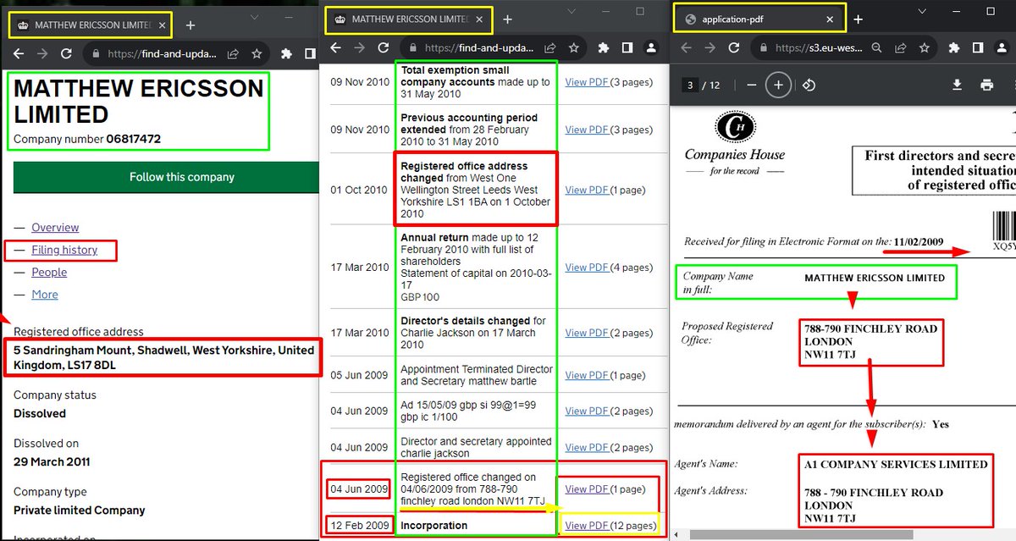Open profile menu in the application-pdf window
Viewport: 1016px width, 541px height.
pos(1002,48)
